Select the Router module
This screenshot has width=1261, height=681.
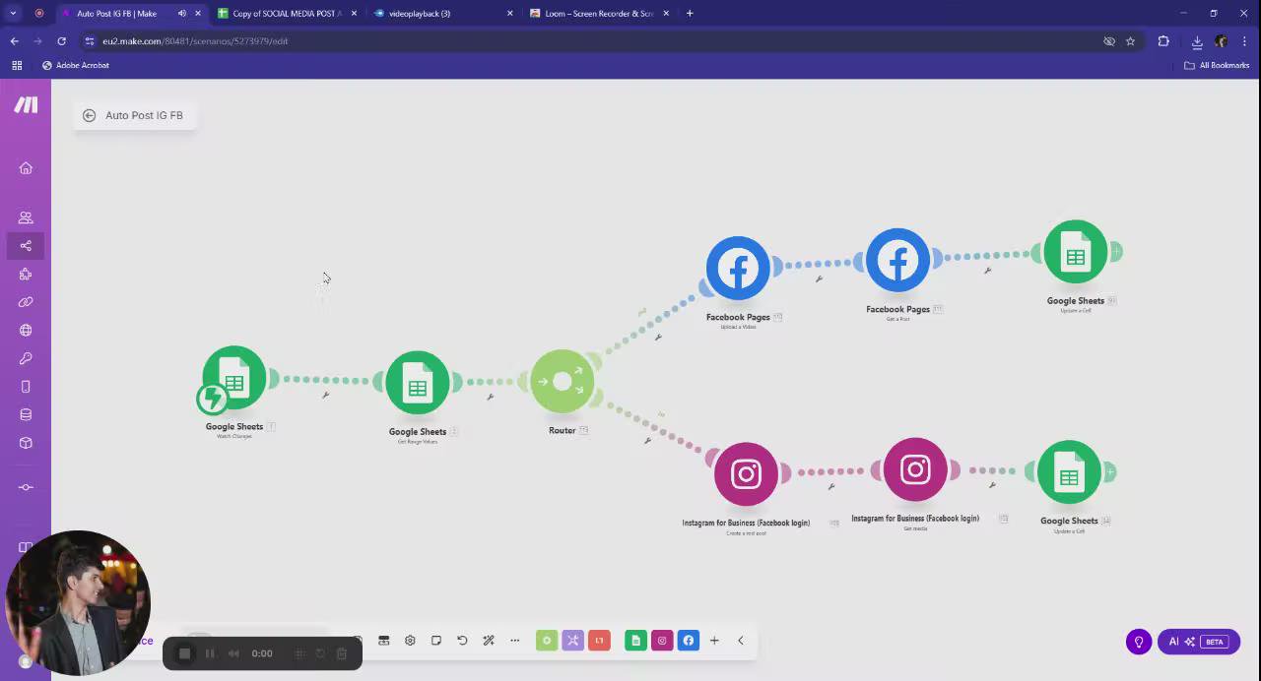(563, 381)
